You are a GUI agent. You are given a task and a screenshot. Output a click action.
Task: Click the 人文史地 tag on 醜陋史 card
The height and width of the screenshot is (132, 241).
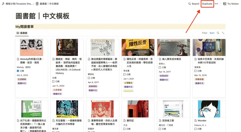coord(57,90)
